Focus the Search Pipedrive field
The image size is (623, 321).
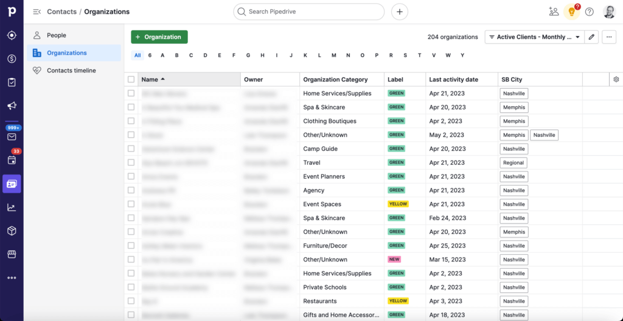click(308, 12)
